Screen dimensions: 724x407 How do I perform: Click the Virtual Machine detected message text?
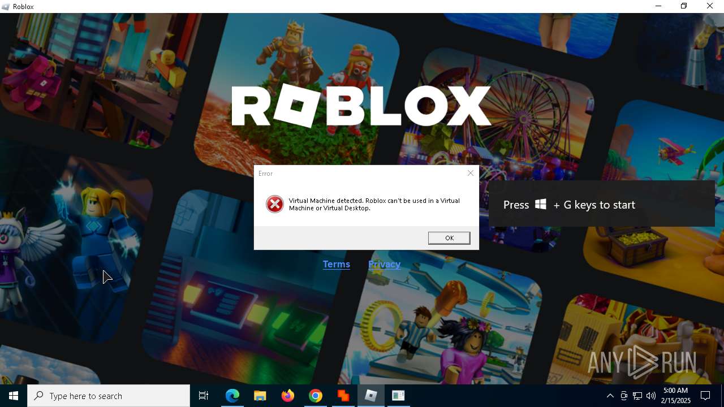click(374, 204)
